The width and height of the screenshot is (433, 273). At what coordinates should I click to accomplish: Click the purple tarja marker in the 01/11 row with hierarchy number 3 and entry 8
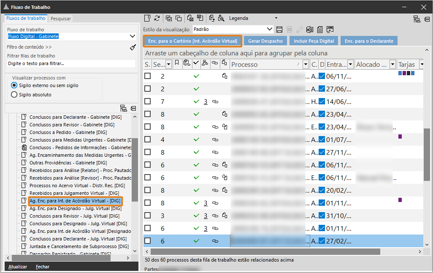pyautogui.click(x=400, y=200)
